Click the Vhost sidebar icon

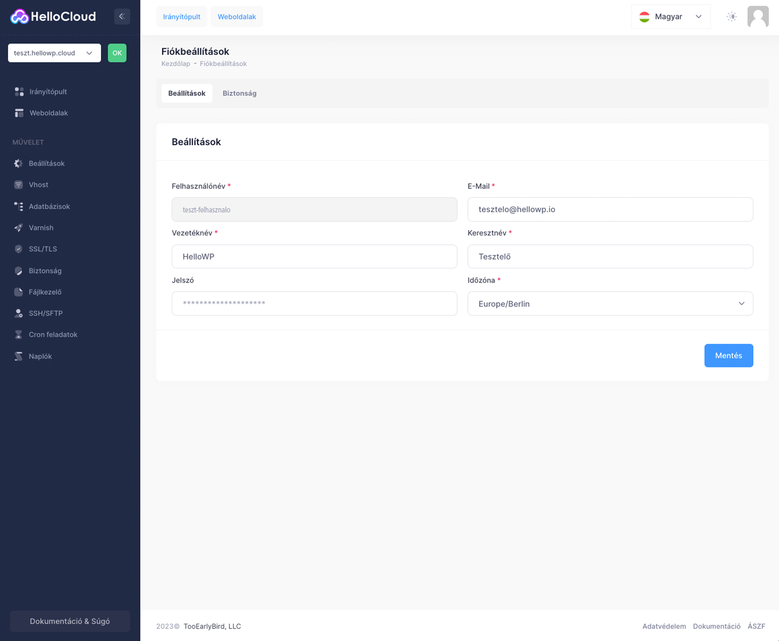tap(18, 185)
